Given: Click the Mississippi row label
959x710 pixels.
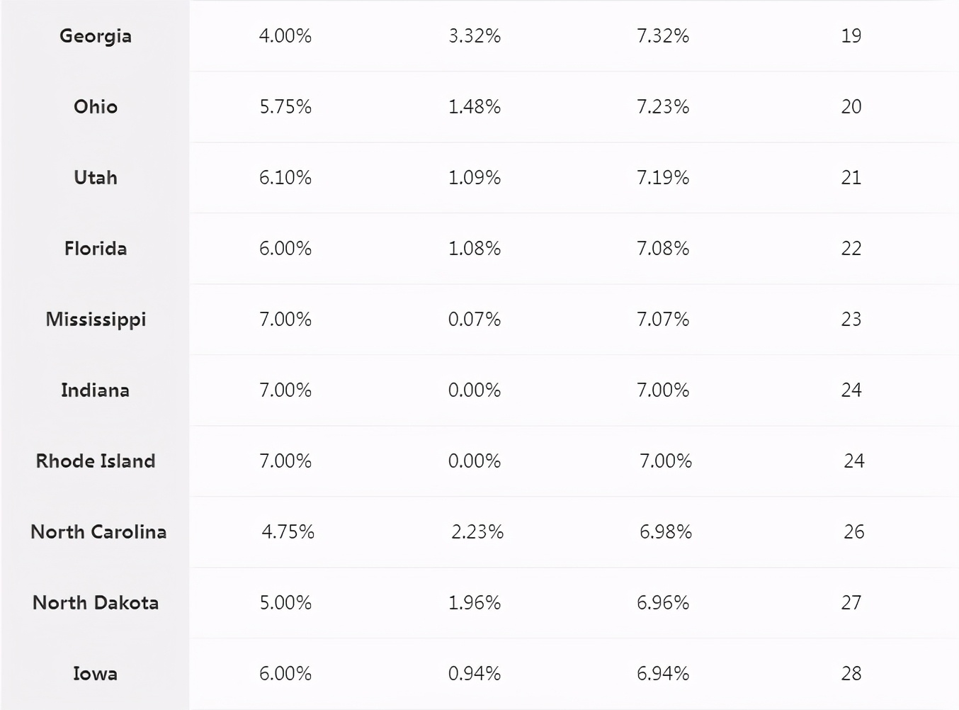Looking at the screenshot, I should click(96, 320).
